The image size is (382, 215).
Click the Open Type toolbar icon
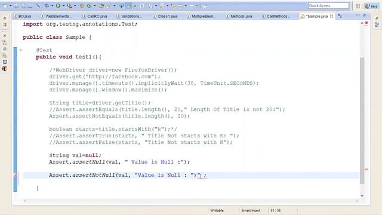101,5
